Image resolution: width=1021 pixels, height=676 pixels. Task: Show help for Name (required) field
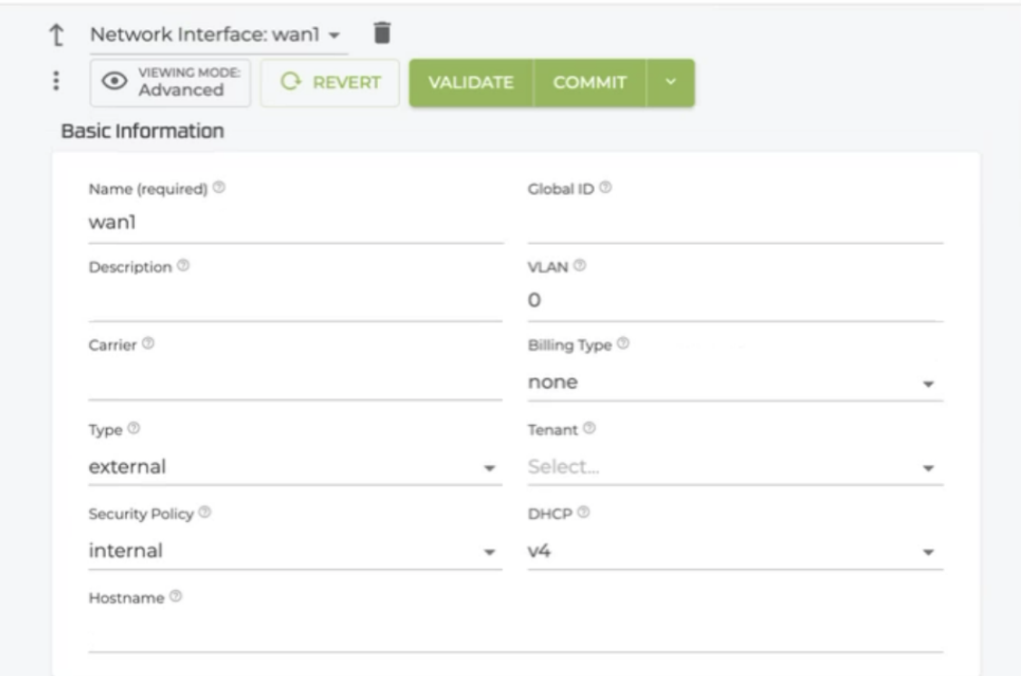click(x=219, y=188)
